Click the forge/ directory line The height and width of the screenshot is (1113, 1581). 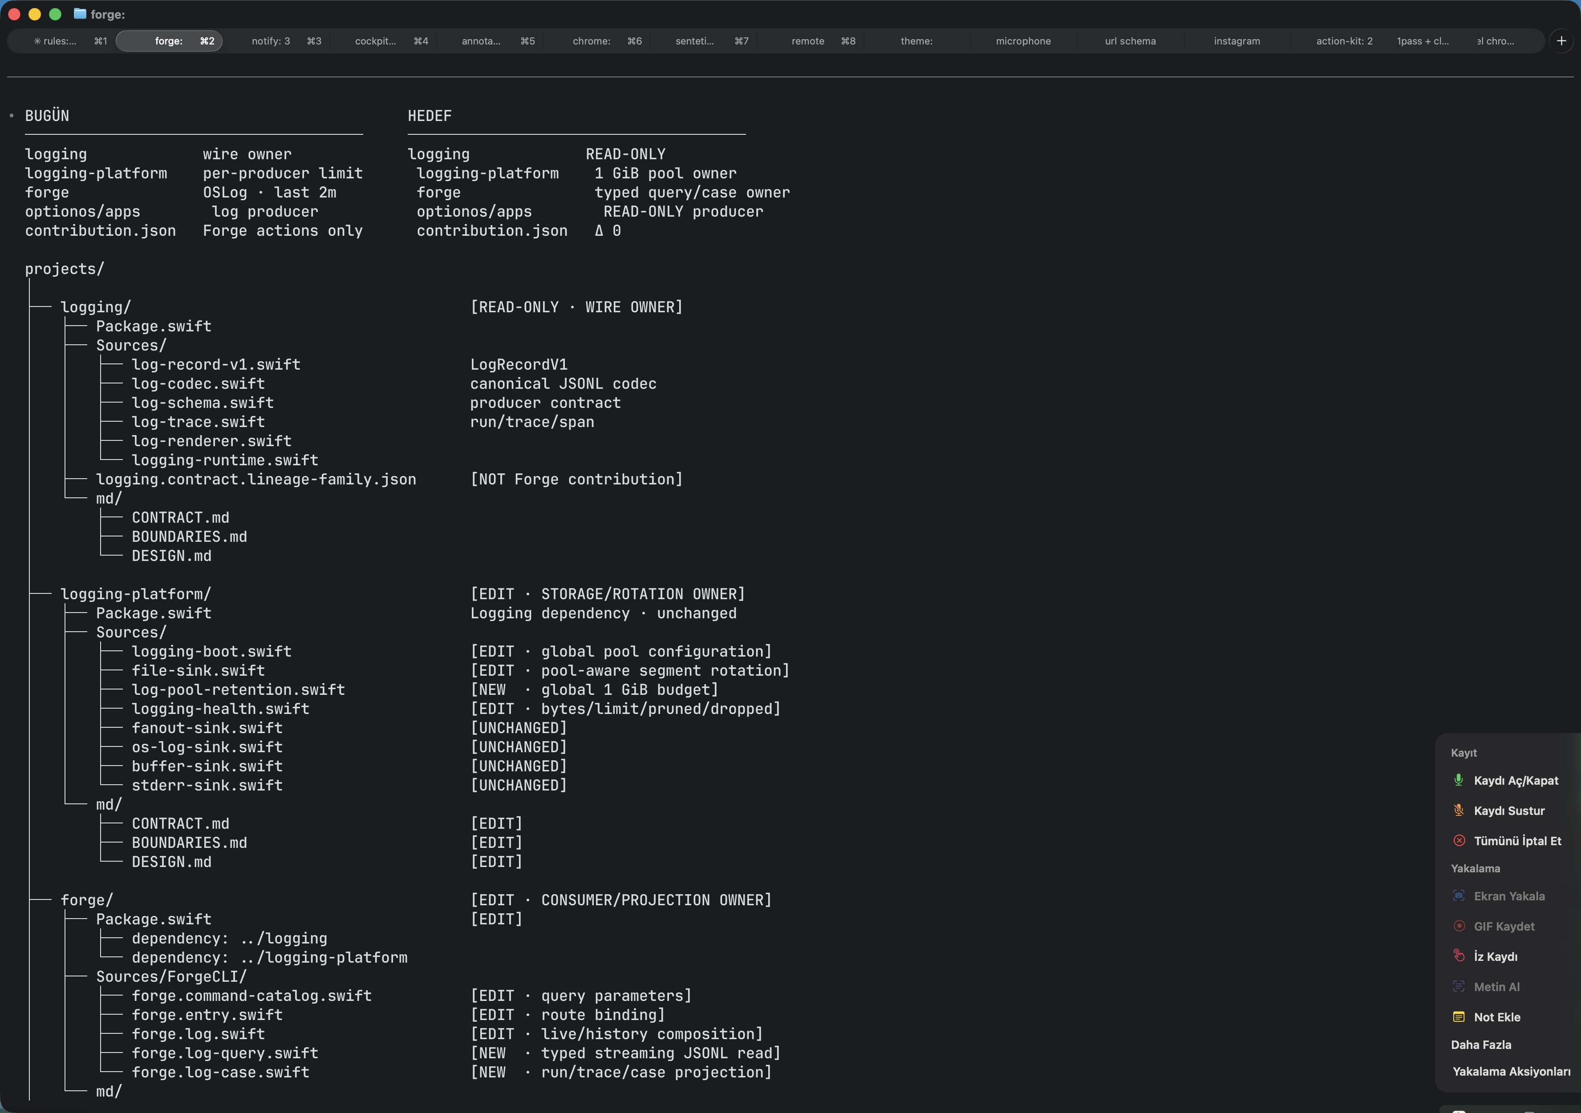click(x=87, y=900)
